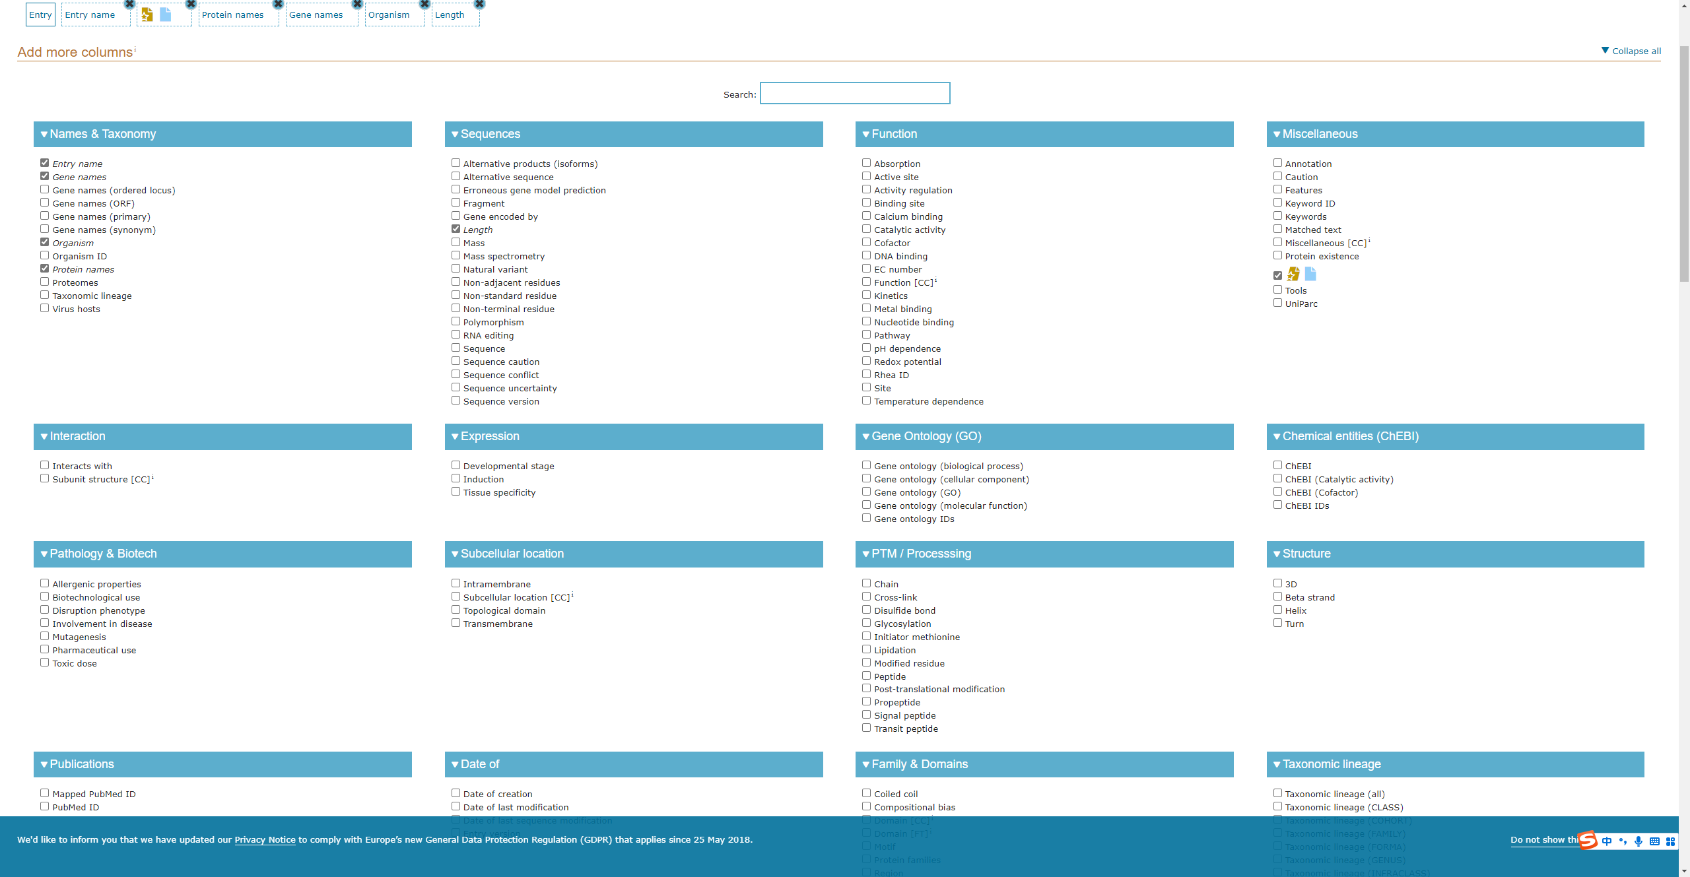This screenshot has height=877, width=1690.
Task: Click the page vertical scrollbar thumb
Action: pyautogui.click(x=1684, y=165)
